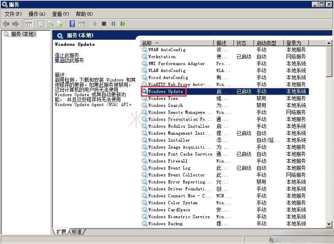Close the 服务 window
Viewport: 334px width, 244px height.
pyautogui.click(x=329, y=4)
